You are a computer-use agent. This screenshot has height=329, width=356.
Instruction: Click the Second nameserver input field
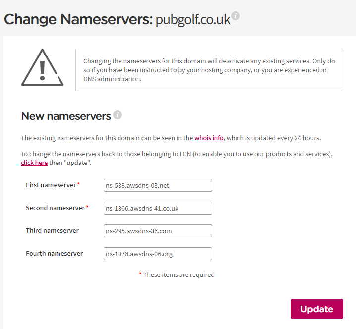[x=158, y=208]
